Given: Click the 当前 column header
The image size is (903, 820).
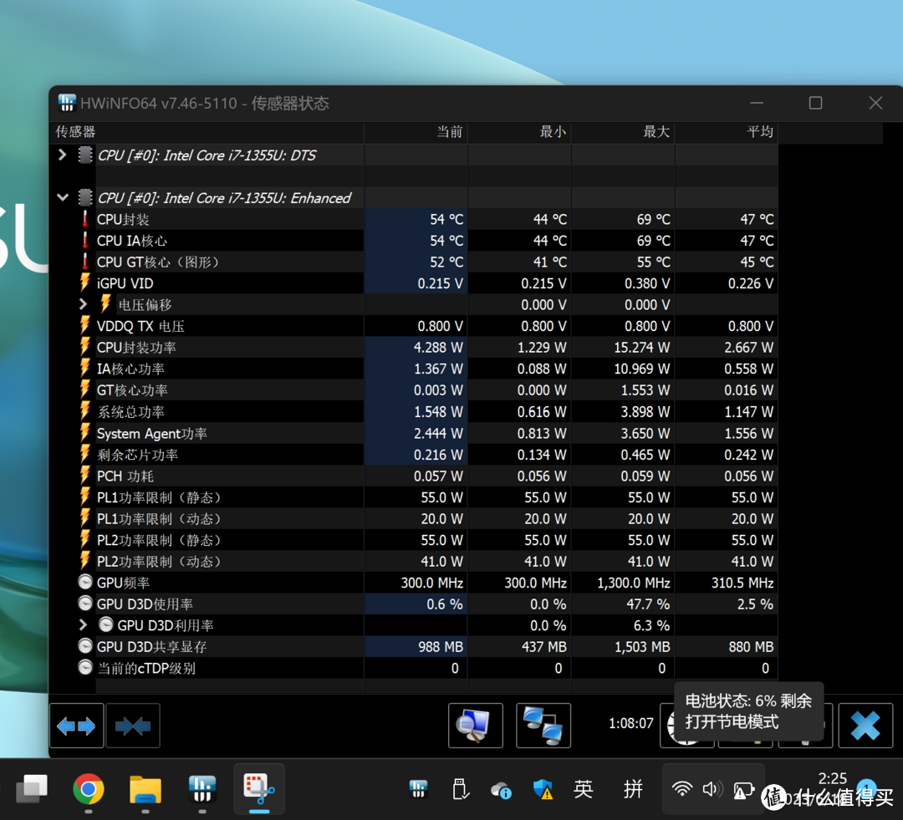Looking at the screenshot, I should [x=416, y=132].
